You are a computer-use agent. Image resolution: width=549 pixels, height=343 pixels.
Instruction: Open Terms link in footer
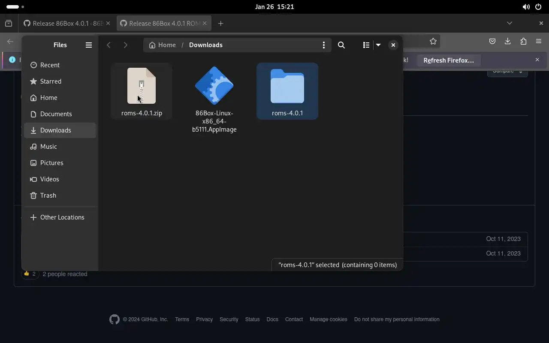tap(182, 319)
